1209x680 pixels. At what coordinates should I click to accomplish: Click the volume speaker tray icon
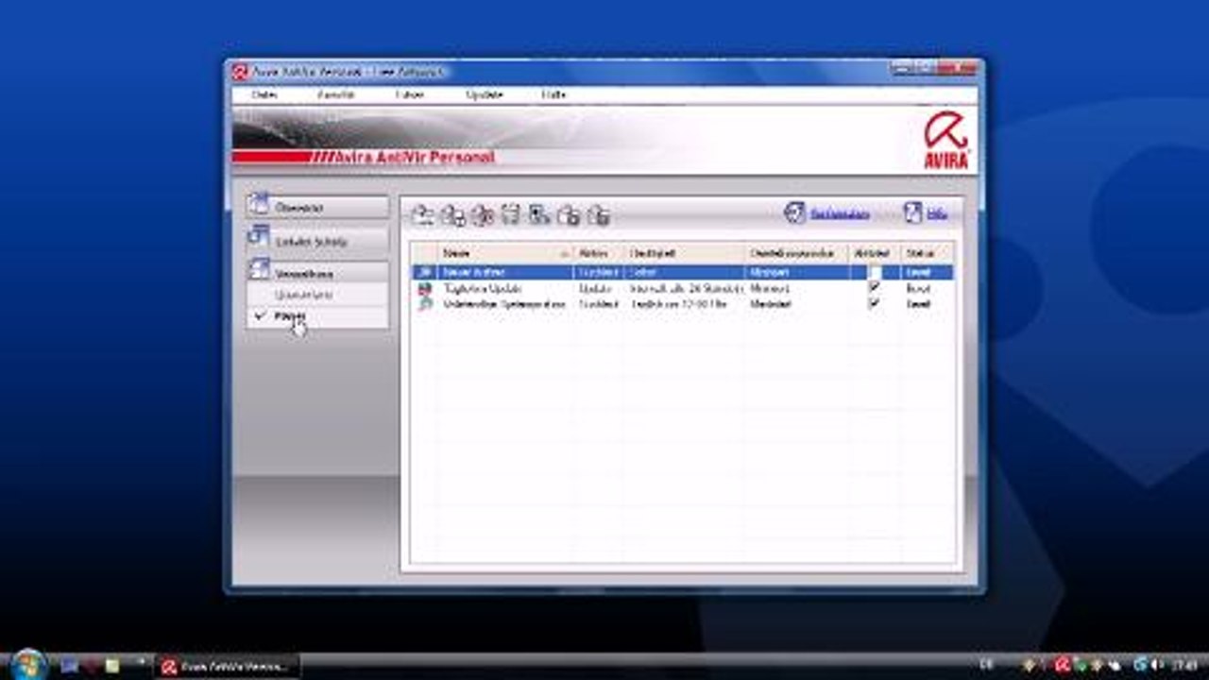[1157, 666]
